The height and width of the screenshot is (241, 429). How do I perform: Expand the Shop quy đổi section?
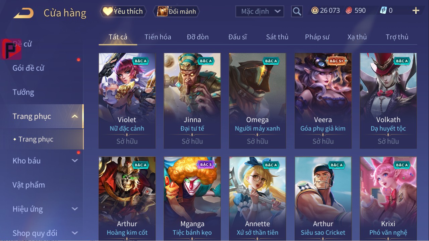[x=75, y=233]
